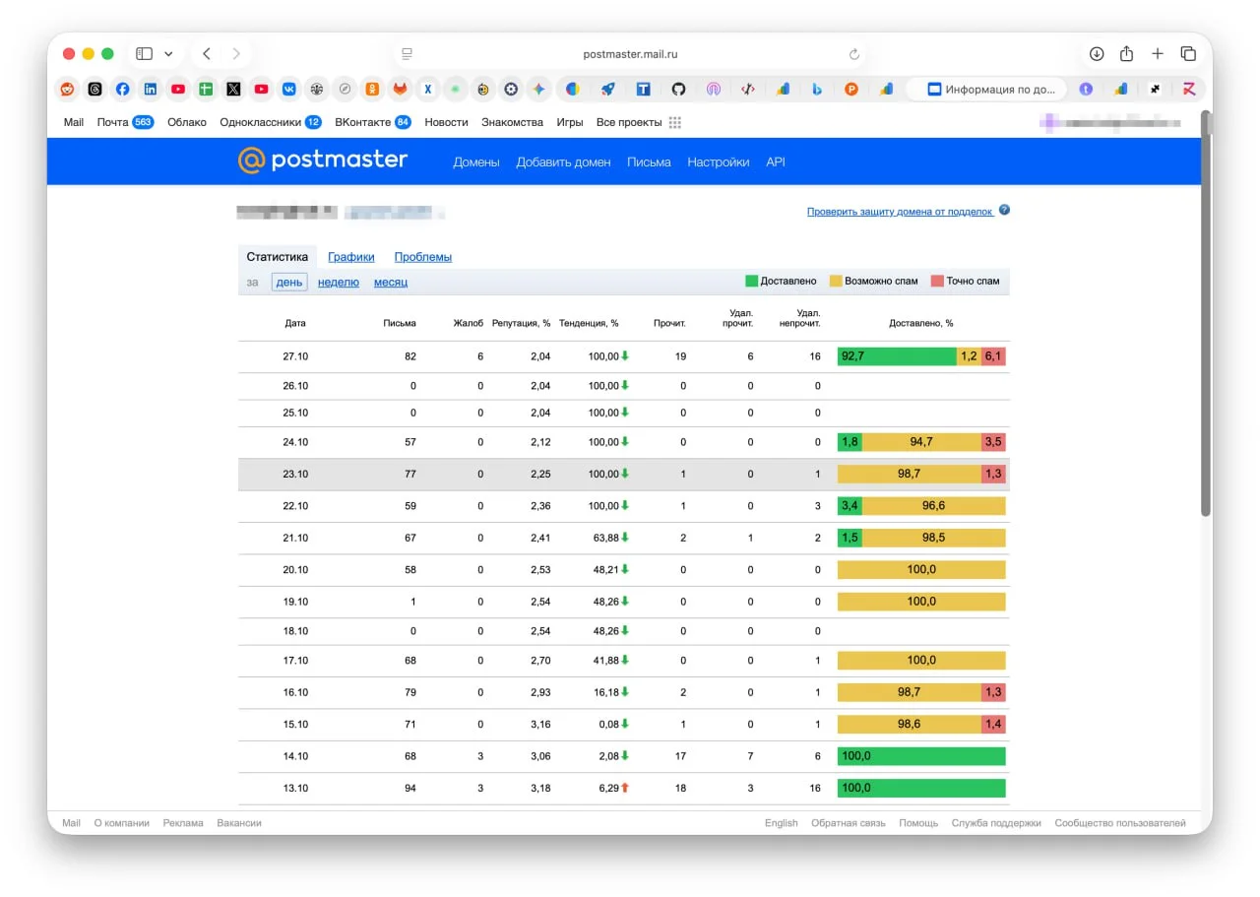1260x897 pixels.
Task: Click Проверить защиту домена от подделок link
Action: (900, 212)
